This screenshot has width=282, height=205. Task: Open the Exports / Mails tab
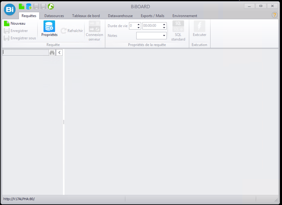coord(153,16)
